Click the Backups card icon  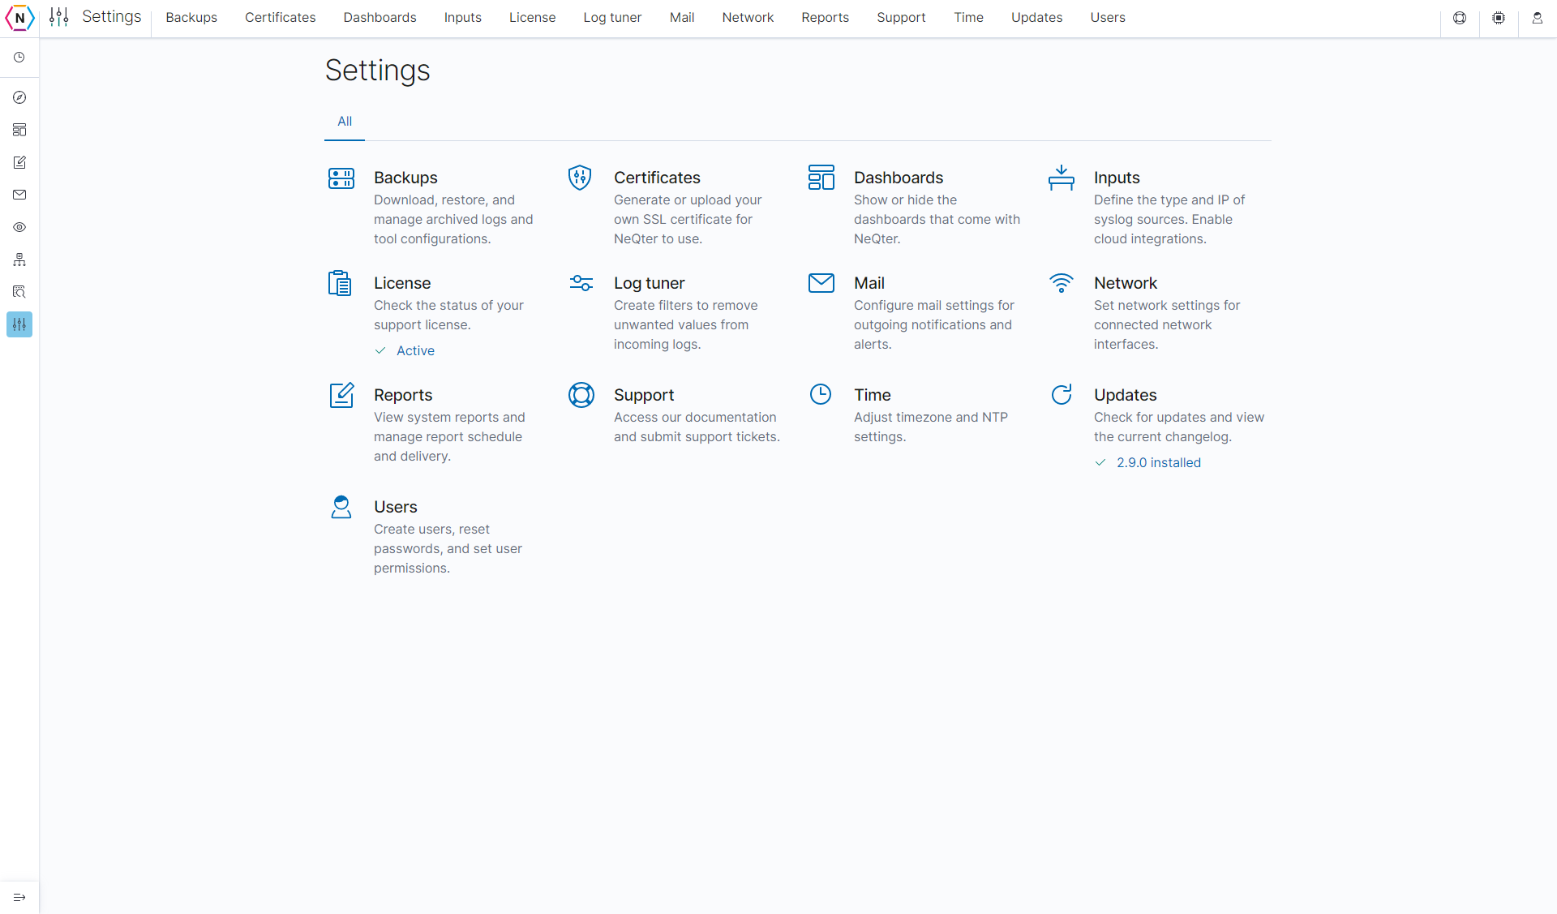(x=341, y=178)
